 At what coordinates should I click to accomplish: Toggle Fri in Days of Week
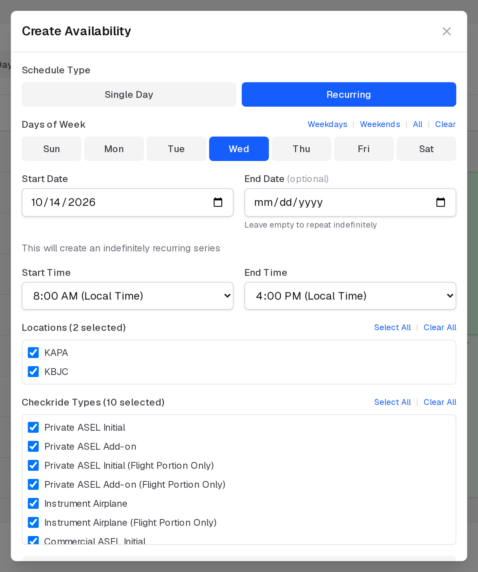364,149
